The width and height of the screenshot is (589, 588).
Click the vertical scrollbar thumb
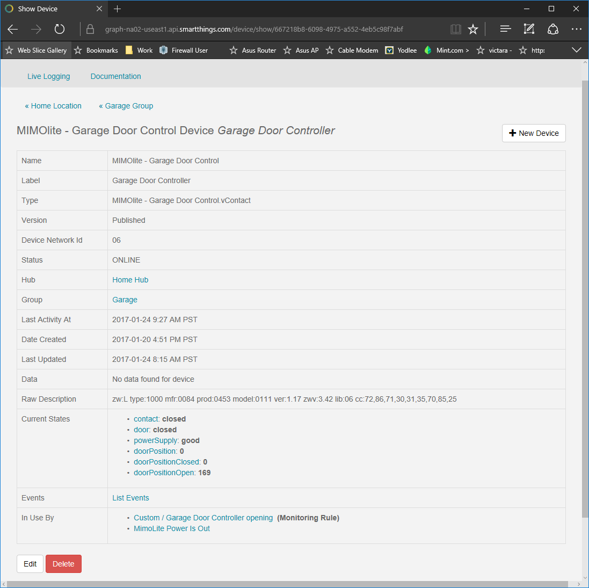pyautogui.click(x=585, y=299)
